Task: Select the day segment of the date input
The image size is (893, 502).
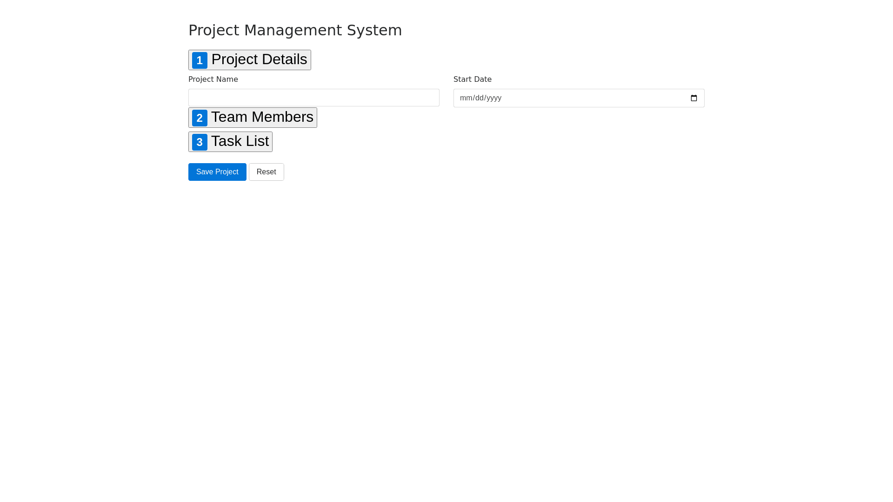Action: (480, 98)
